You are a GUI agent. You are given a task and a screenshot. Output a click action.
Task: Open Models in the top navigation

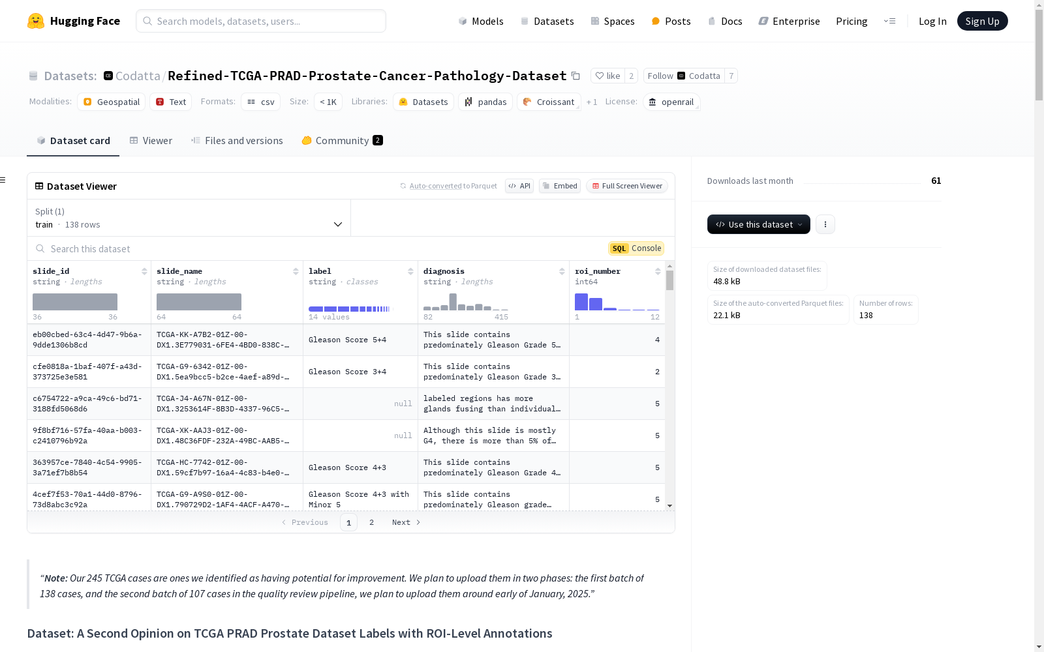481,21
